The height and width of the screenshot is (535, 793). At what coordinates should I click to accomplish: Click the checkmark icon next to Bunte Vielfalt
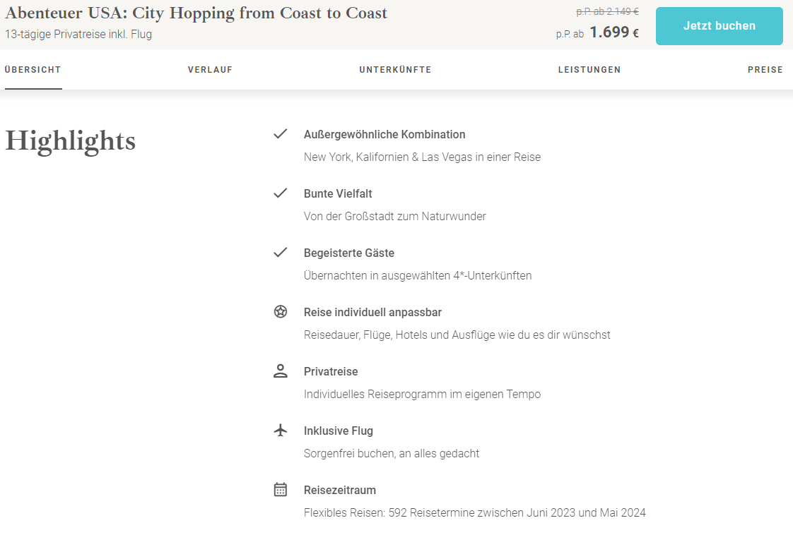(x=280, y=193)
